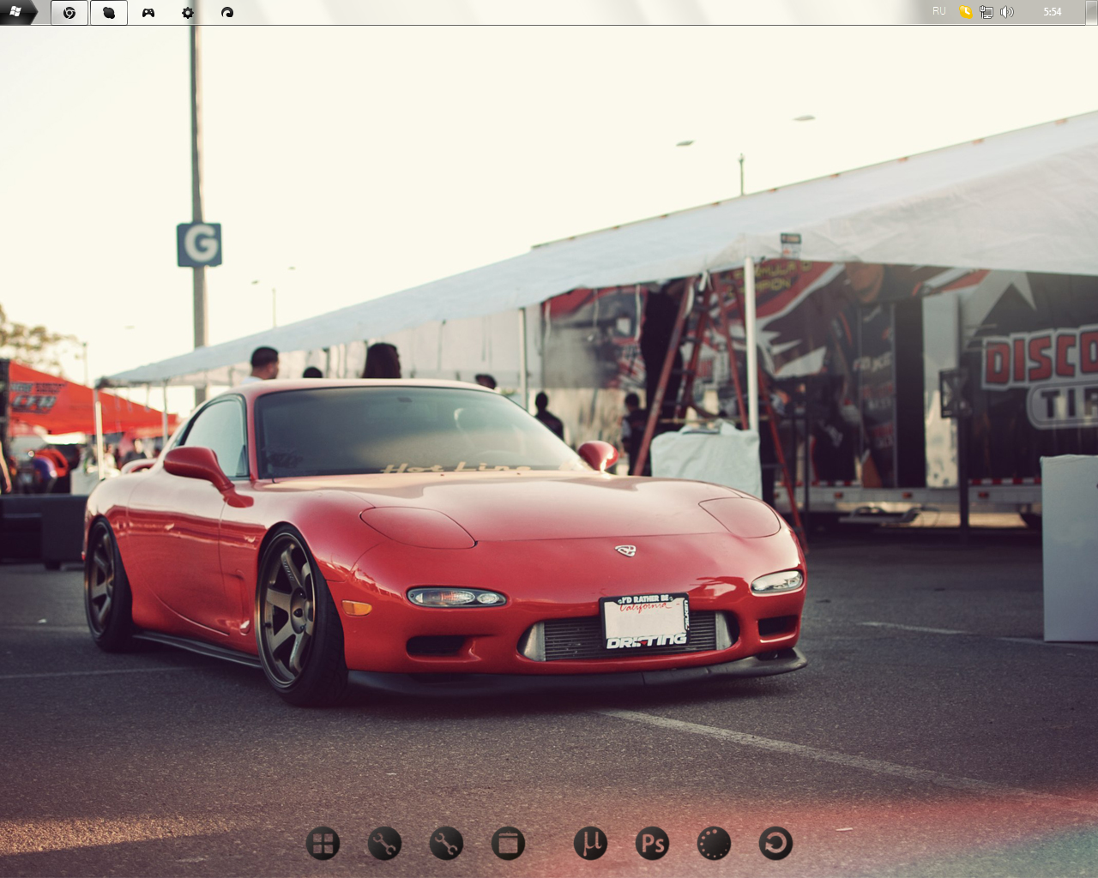Launch Photoshop from the dock
1098x878 pixels.
[652, 844]
